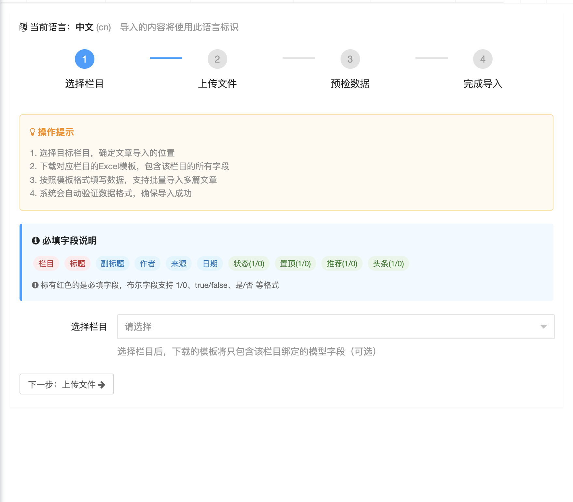The image size is (573, 502).
Task: Click step 1 circle labeled 选择栏目
Action: tap(85, 59)
